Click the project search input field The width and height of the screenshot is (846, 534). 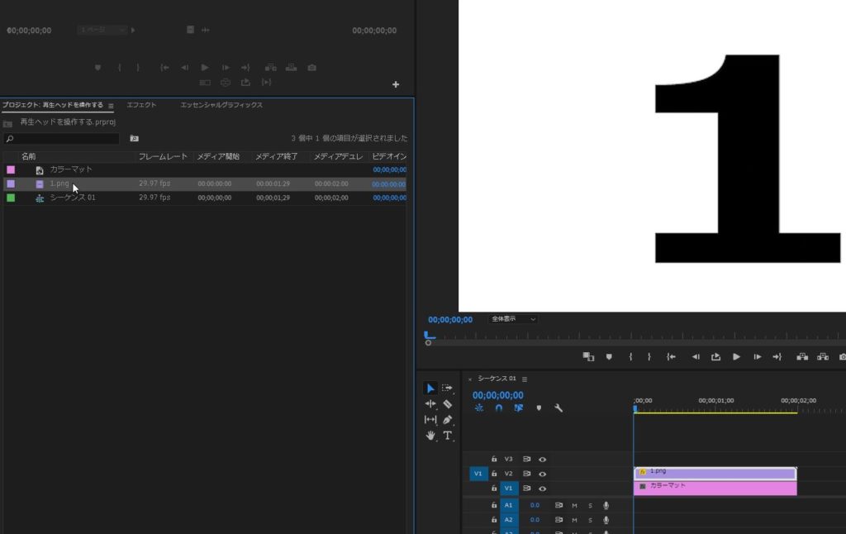[x=62, y=139]
